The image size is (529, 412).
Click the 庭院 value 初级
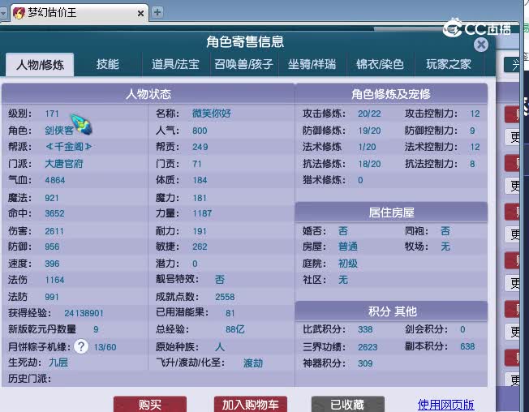[348, 263]
